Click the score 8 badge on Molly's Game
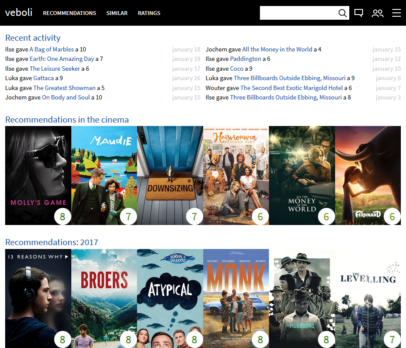 click(62, 216)
